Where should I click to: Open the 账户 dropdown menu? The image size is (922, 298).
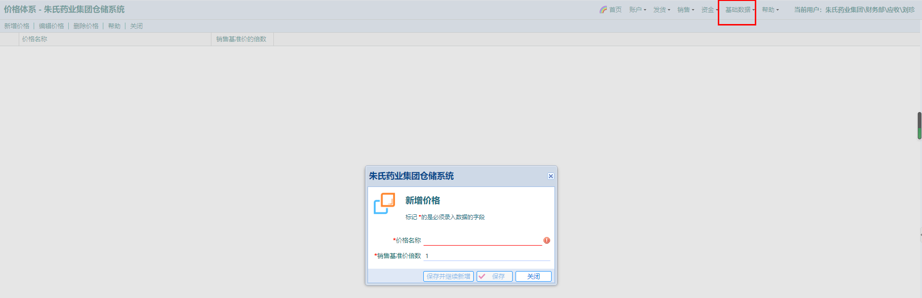(x=638, y=10)
